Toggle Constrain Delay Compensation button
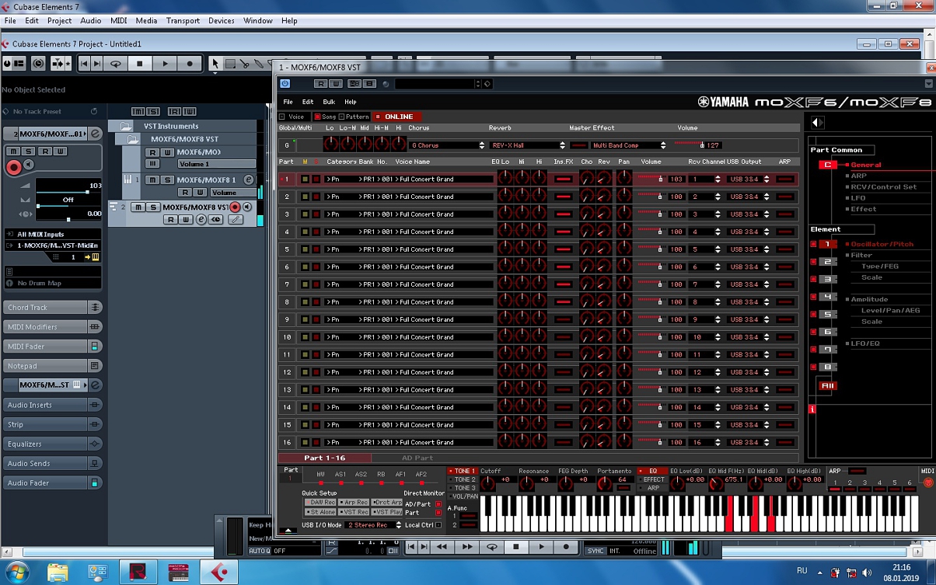936x585 pixels. point(38,64)
